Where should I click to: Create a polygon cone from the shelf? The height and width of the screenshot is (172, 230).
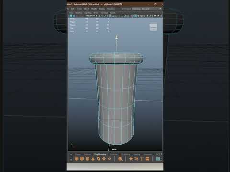[x=93, y=159]
